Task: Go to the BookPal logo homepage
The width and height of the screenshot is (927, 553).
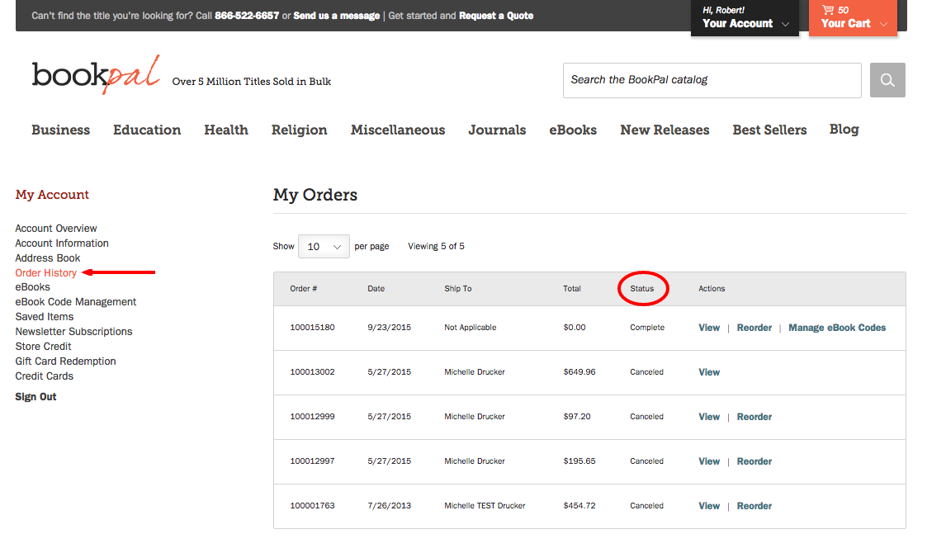Action: click(x=96, y=74)
